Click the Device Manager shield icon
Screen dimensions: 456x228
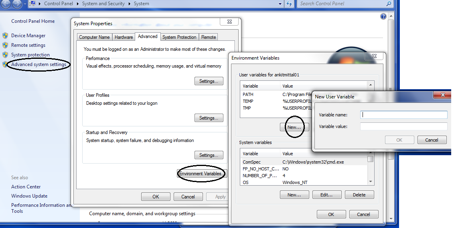5,36
